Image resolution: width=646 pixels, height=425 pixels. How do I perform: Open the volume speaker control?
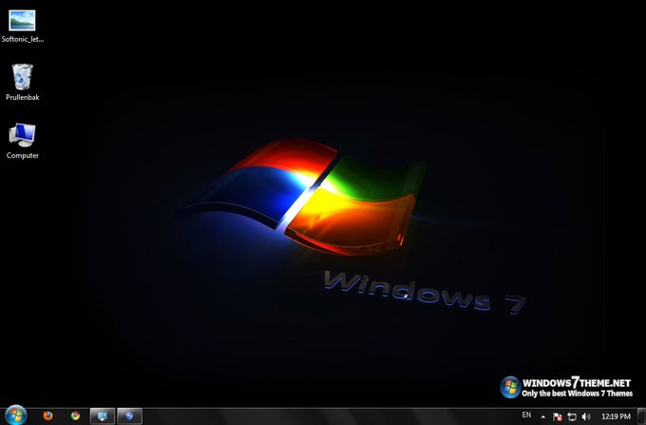pos(586,416)
